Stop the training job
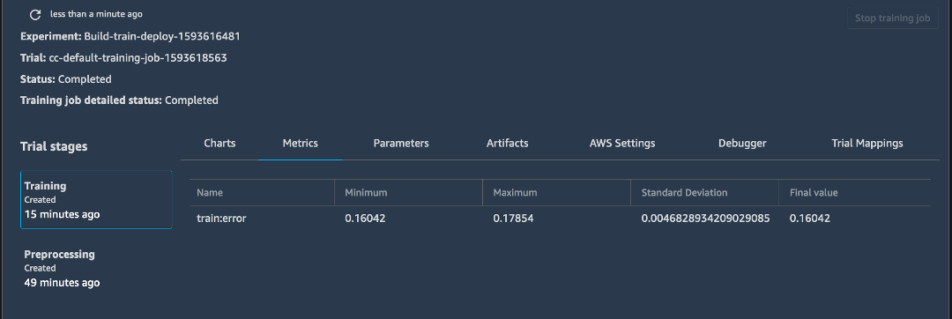 [x=892, y=19]
